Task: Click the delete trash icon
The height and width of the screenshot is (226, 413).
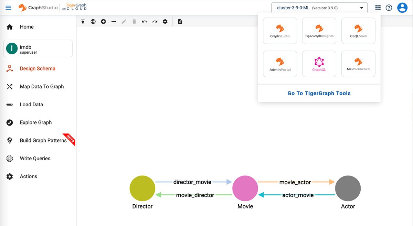Action: (134, 21)
